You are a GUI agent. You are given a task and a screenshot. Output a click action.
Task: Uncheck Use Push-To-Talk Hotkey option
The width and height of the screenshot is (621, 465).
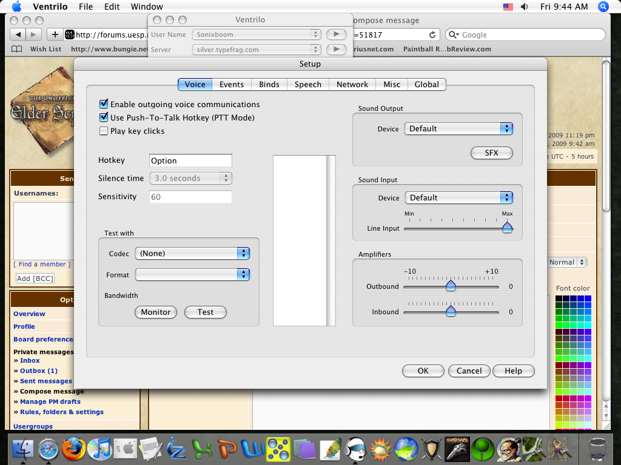pos(104,117)
